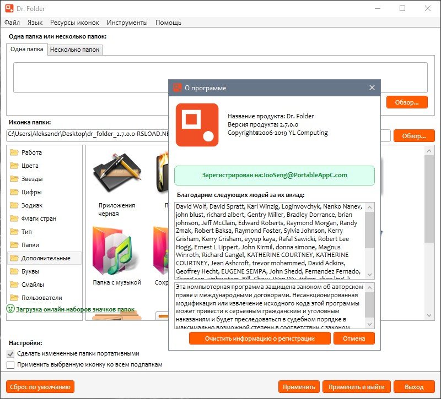Click the Обзор button beside the folder box
This screenshot has width=441, height=399.
pyautogui.click(x=407, y=102)
